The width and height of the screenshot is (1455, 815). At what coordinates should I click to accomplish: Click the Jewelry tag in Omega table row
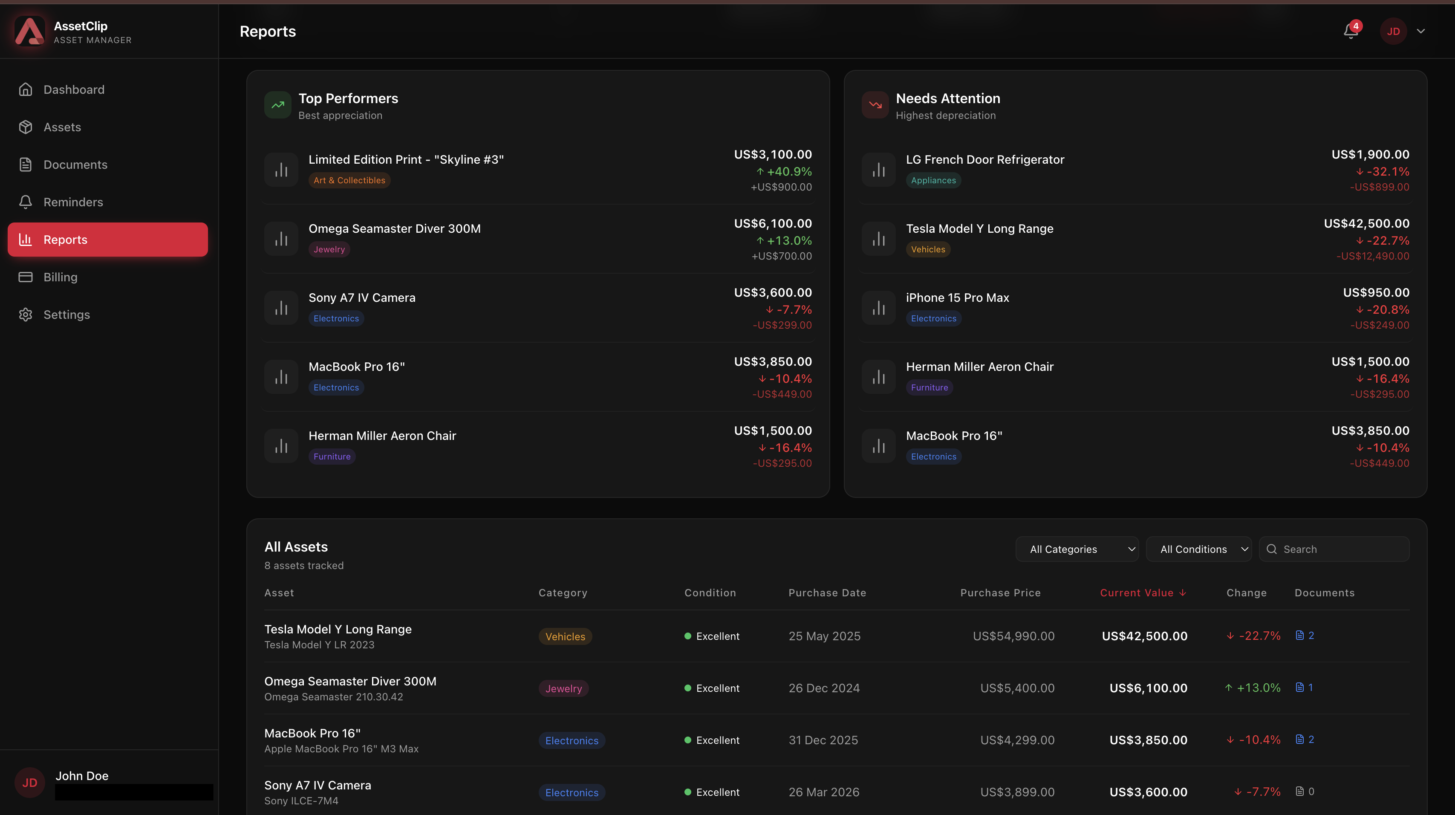click(563, 688)
